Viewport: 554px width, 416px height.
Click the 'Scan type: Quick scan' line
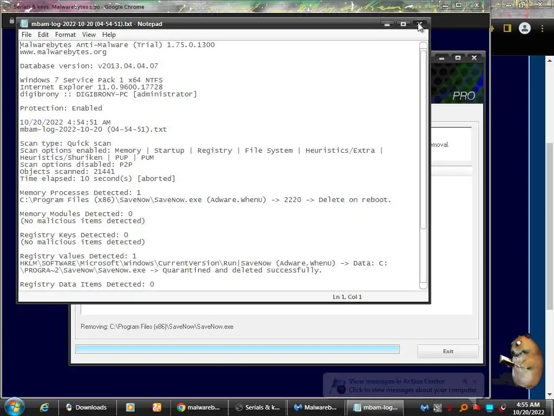[x=65, y=143]
